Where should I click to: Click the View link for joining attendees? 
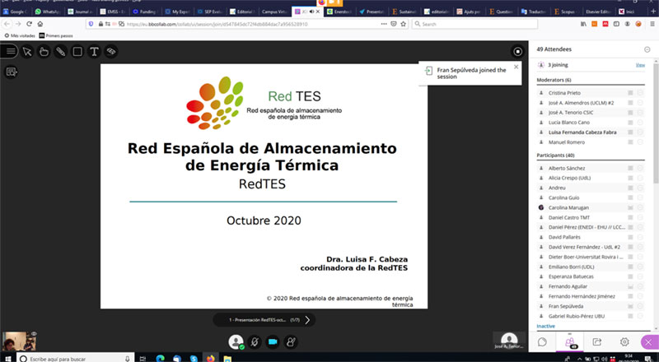640,65
